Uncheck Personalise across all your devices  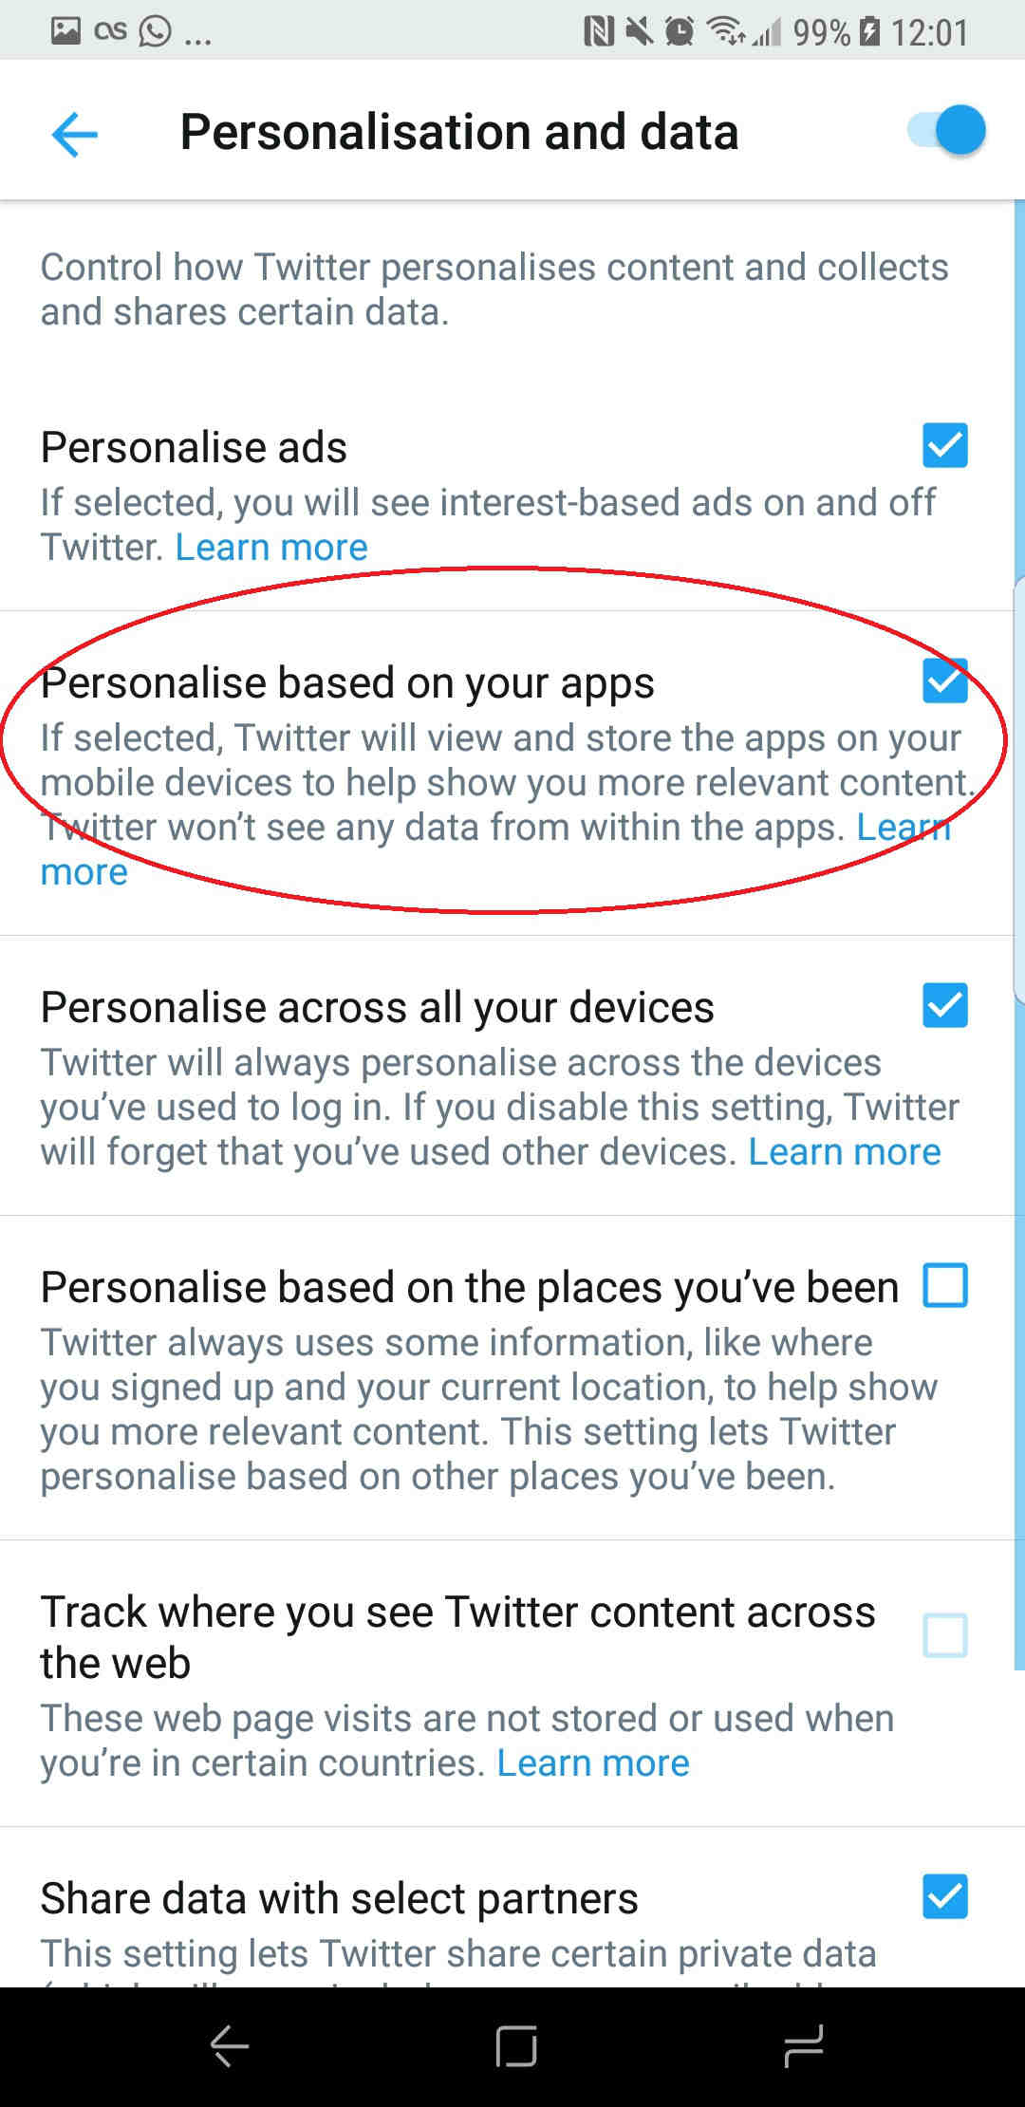pyautogui.click(x=945, y=1005)
